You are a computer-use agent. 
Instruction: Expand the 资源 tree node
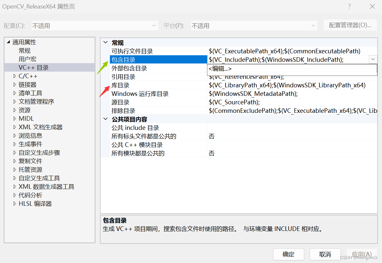point(15,110)
